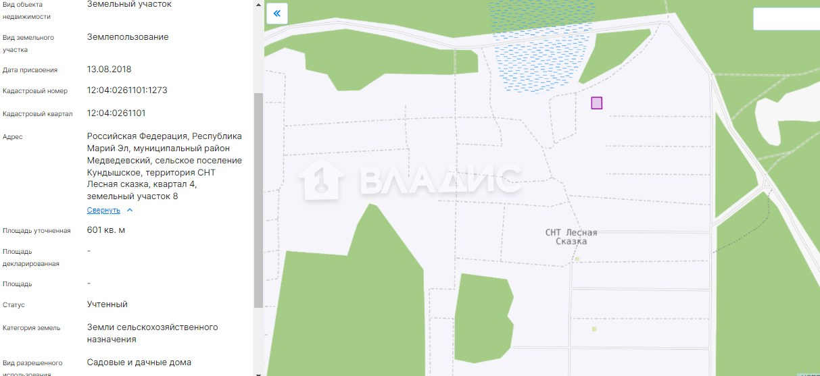Viewport: 820px width, 376px height.
Task: Click the area value 601 кв. м
Action: (x=106, y=230)
